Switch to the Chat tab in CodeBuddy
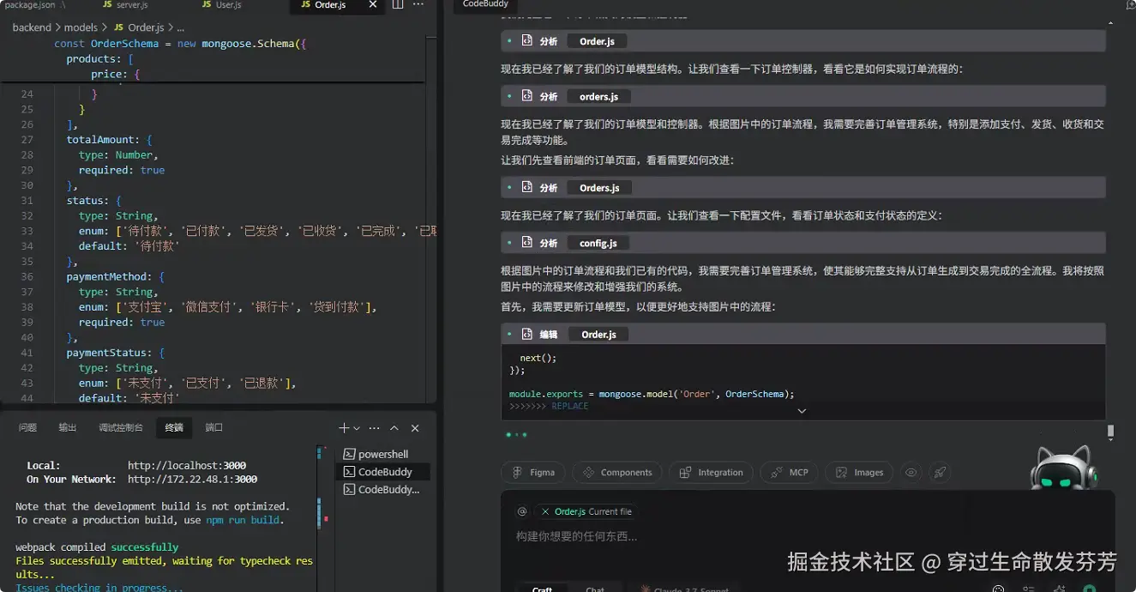 click(596, 589)
